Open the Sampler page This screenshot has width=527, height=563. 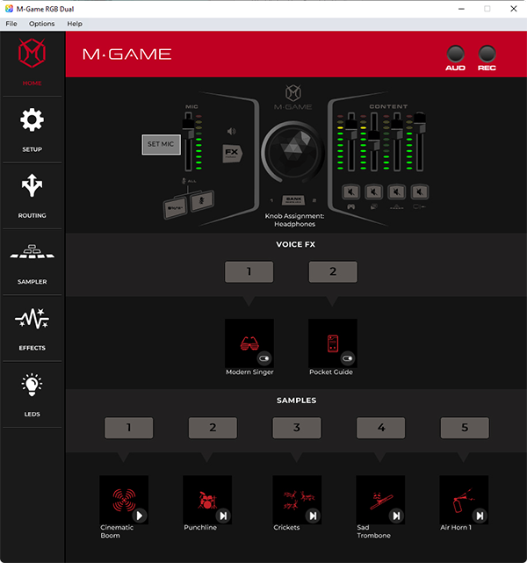point(32,261)
